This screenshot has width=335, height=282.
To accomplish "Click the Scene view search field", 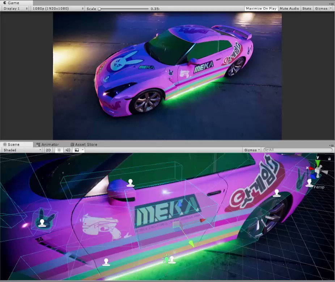I will point(298,150).
